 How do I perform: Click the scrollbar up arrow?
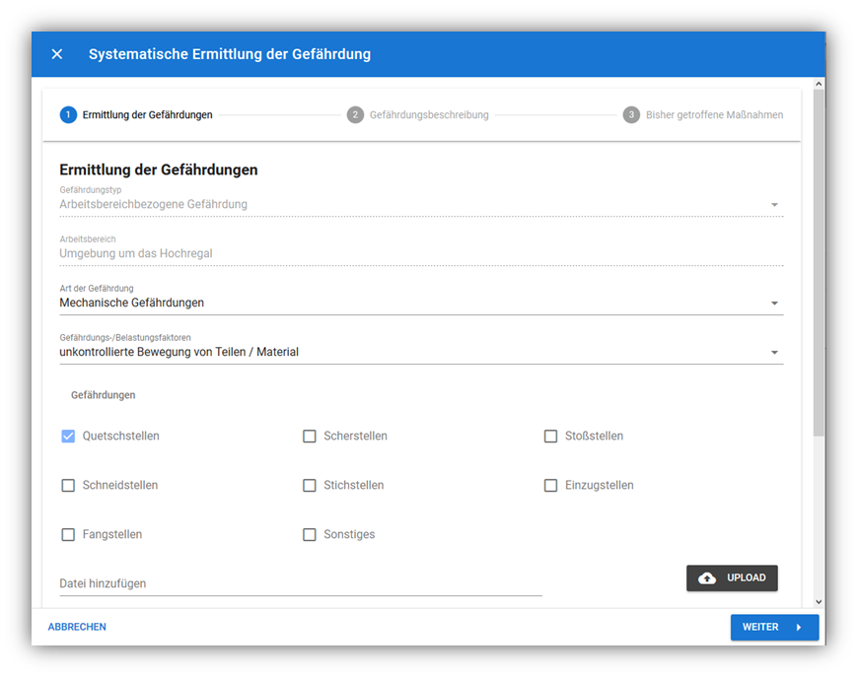click(819, 84)
